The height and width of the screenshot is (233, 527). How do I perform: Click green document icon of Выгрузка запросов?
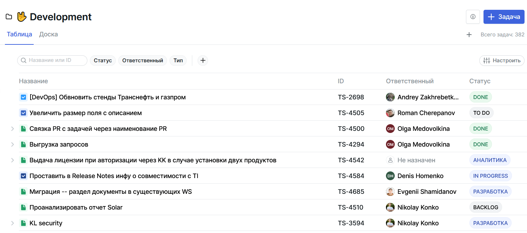tap(24, 144)
